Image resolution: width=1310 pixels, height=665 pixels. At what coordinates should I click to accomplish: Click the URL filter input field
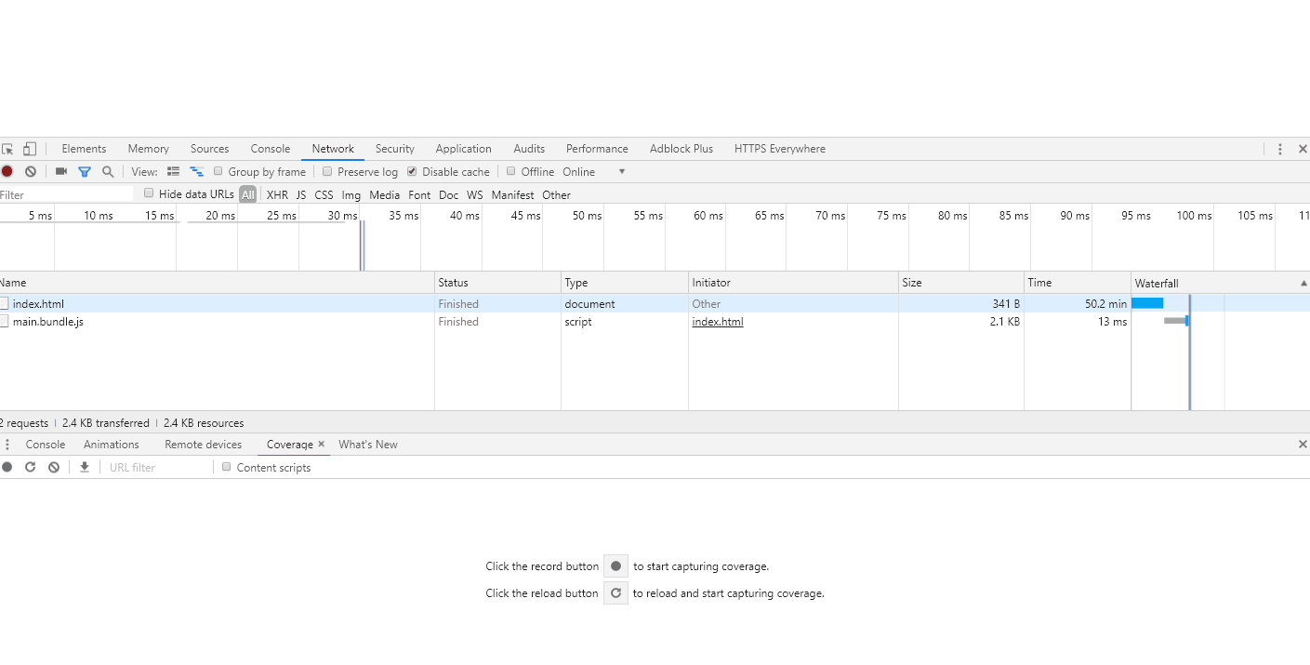[158, 468]
